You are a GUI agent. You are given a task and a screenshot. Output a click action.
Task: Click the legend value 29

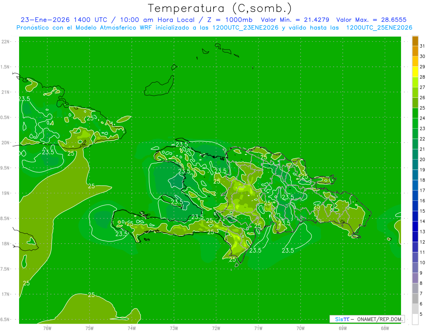pyautogui.click(x=422, y=66)
